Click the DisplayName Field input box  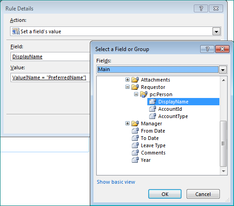pos(50,57)
